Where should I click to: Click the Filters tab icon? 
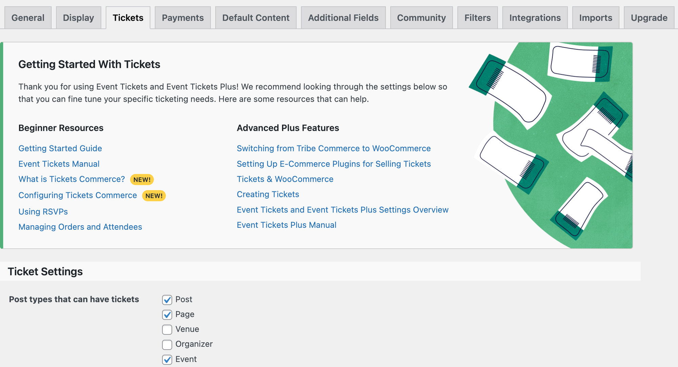tap(478, 18)
